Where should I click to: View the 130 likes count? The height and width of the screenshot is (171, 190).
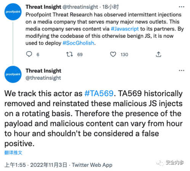(x=124, y=55)
